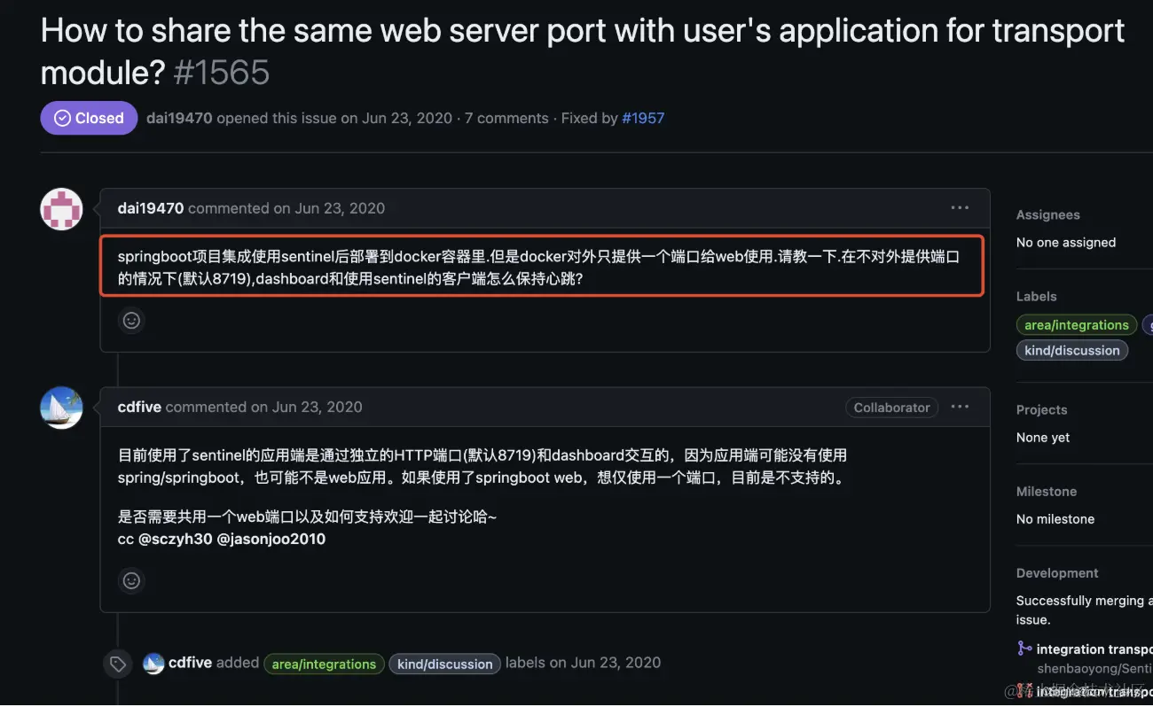Screen dimensions: 1153x707
Task: Click area/integrations label in sidebar
Action: 1077,325
